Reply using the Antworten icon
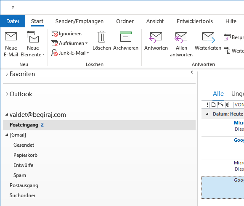The width and height of the screenshot is (244, 206). coord(156,37)
